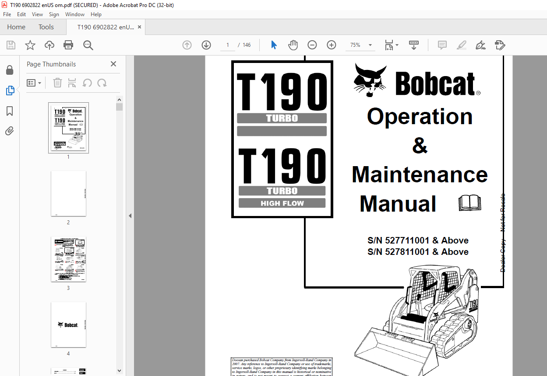Open thumbnail options menu dropdown
The image size is (547, 376).
(x=34, y=83)
